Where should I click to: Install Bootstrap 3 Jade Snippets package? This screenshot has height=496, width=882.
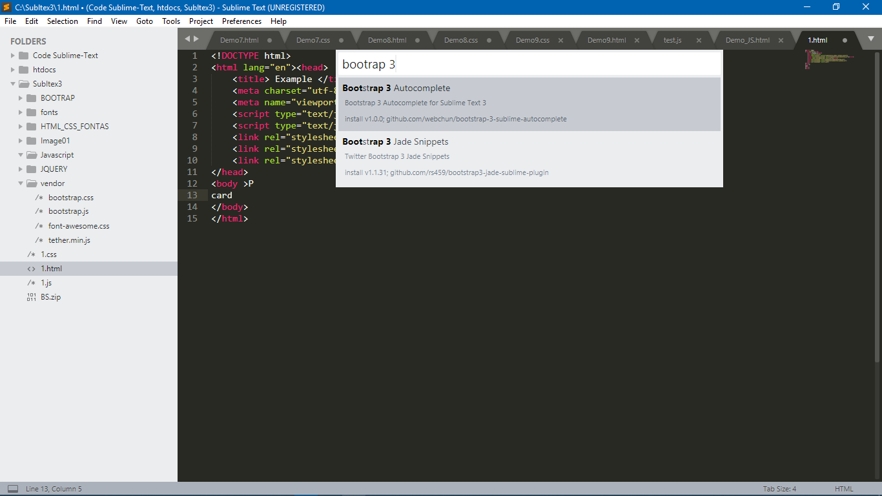pos(529,158)
